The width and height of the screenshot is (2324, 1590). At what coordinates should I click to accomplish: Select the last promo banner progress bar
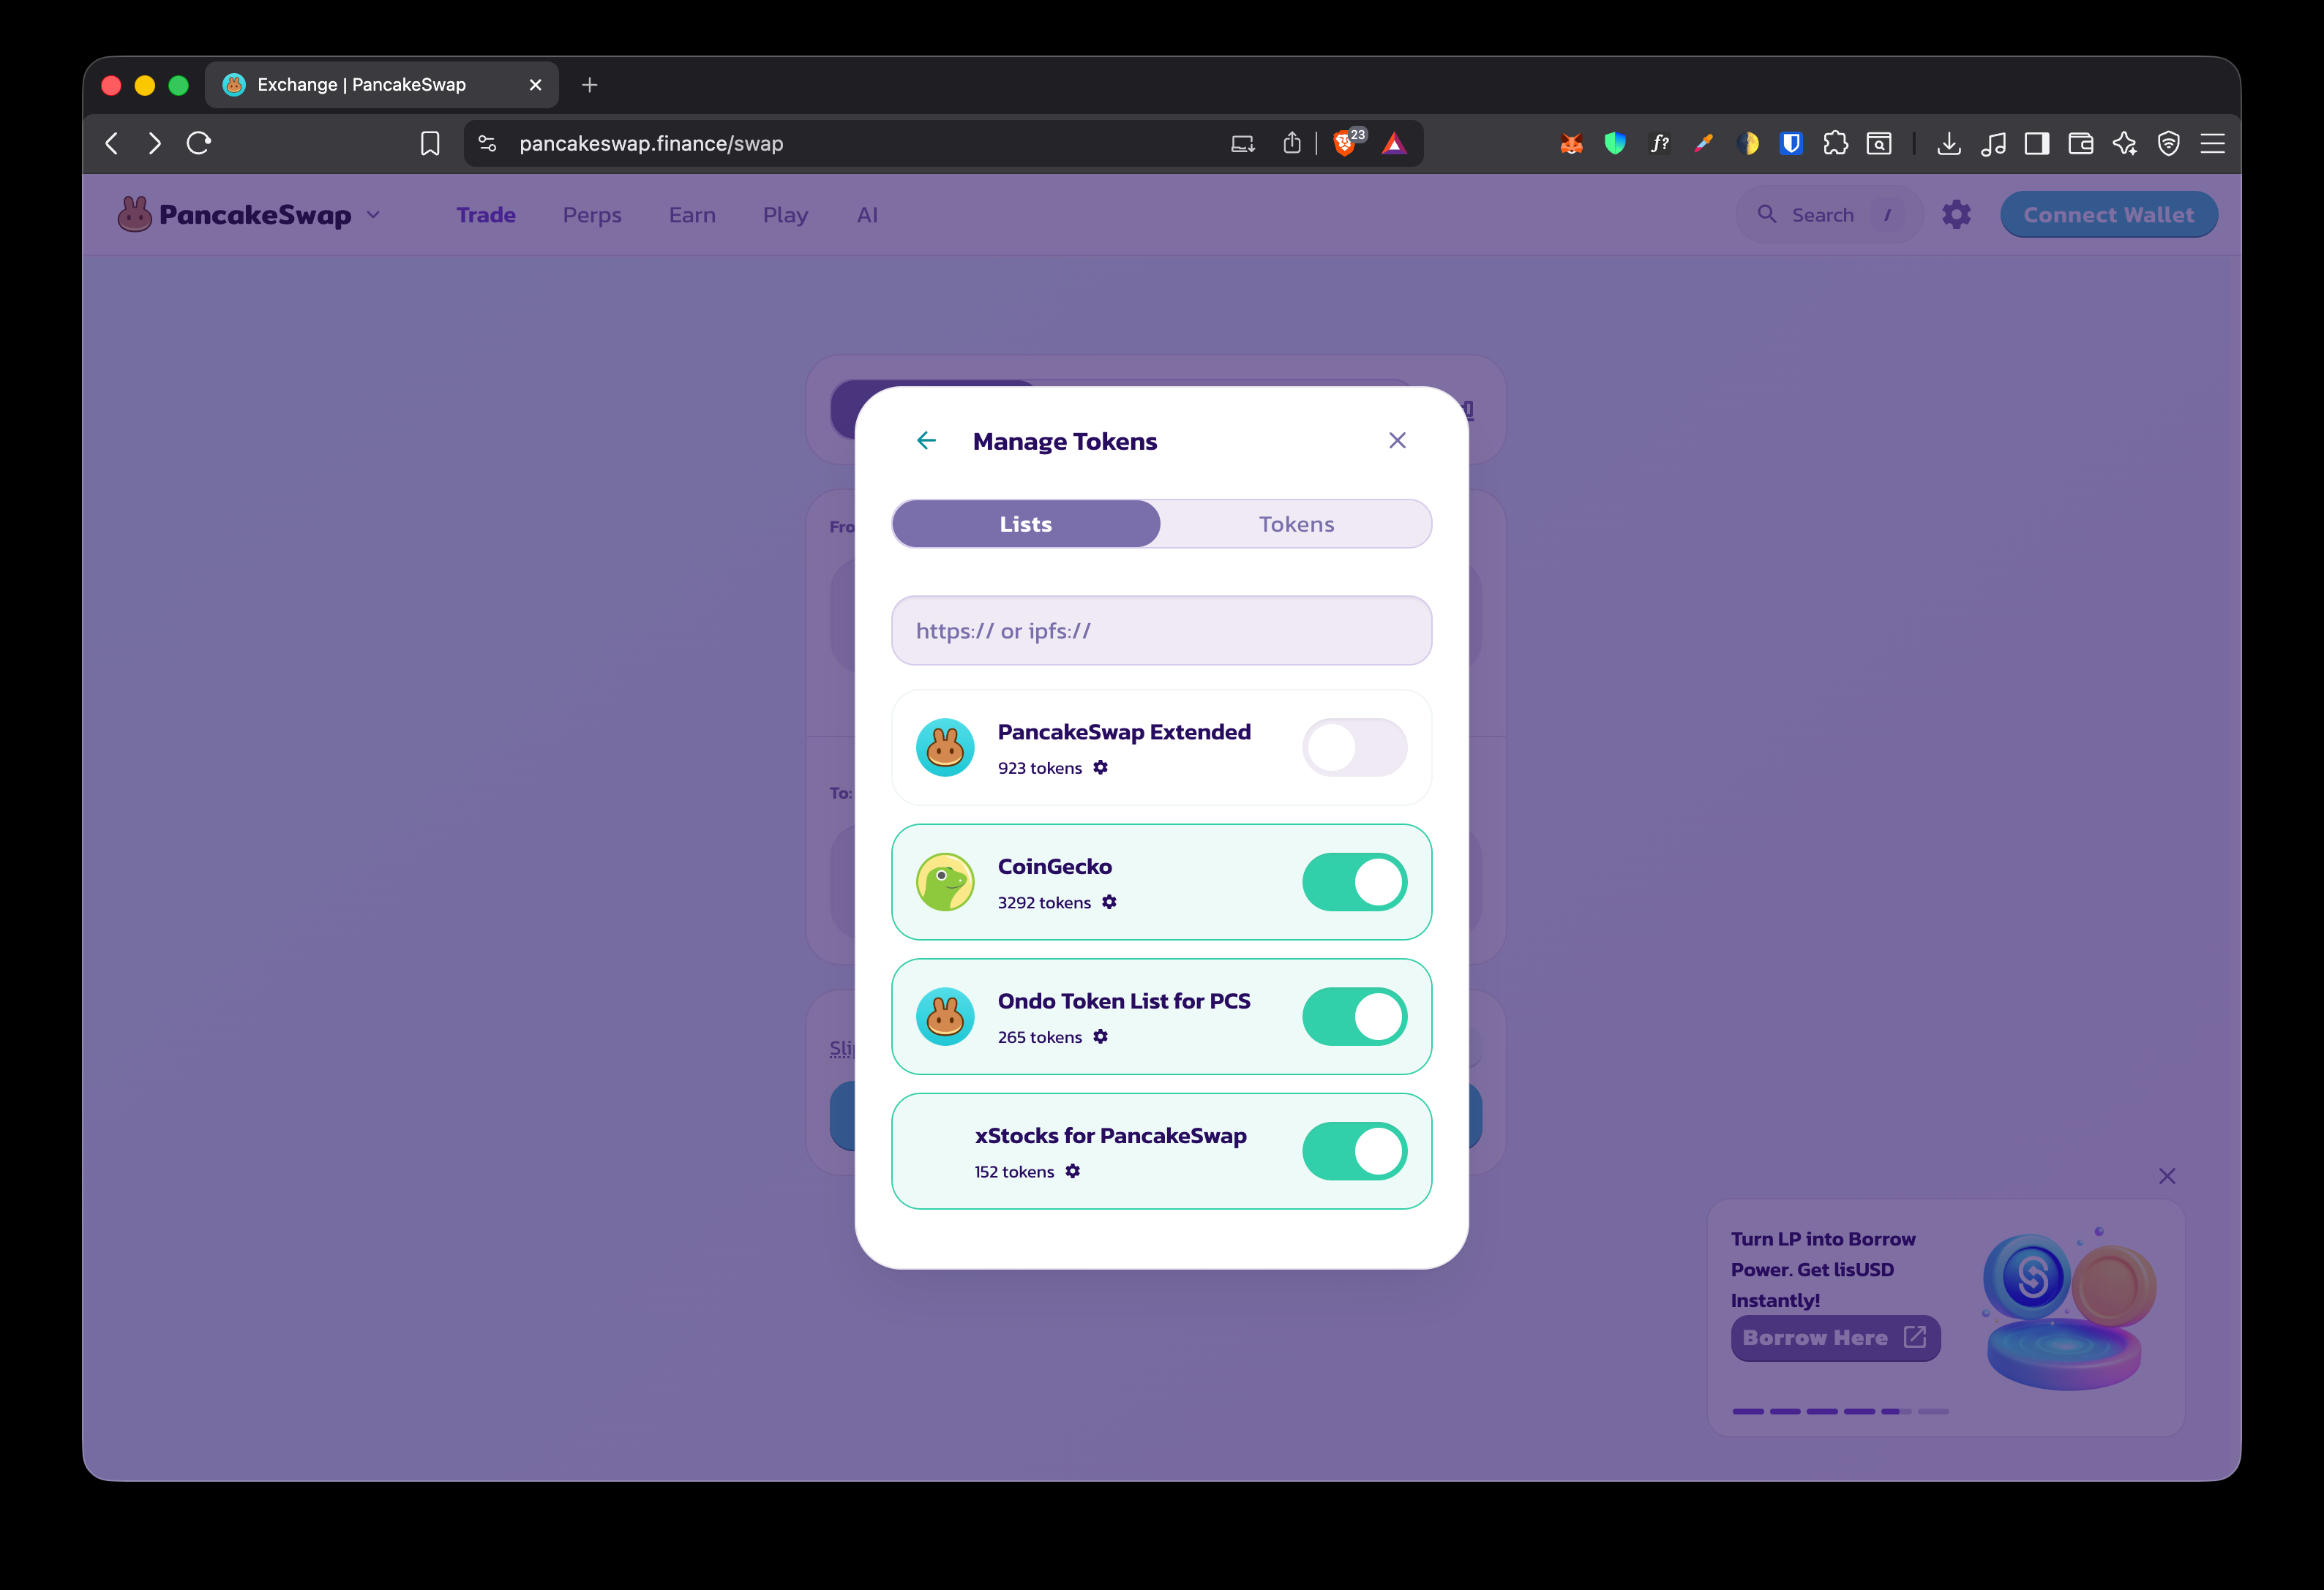point(1933,1411)
